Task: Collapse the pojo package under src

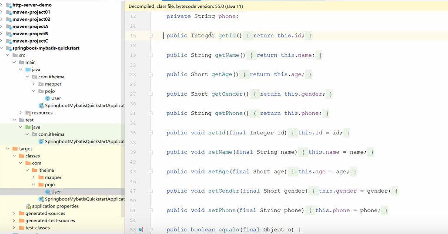Action: [33, 91]
